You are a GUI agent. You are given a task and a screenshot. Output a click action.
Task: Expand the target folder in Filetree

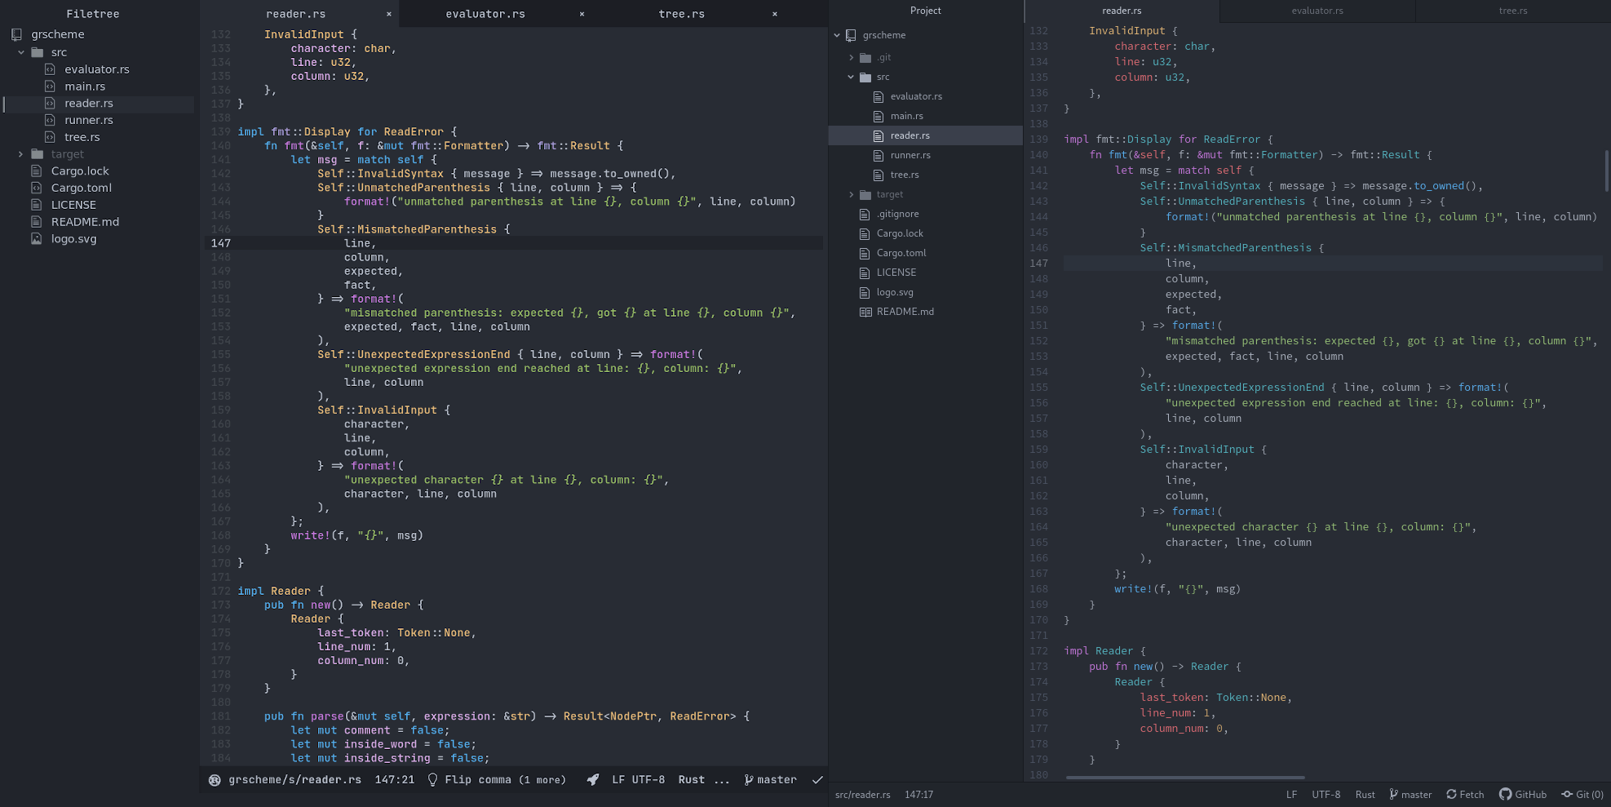pos(21,154)
